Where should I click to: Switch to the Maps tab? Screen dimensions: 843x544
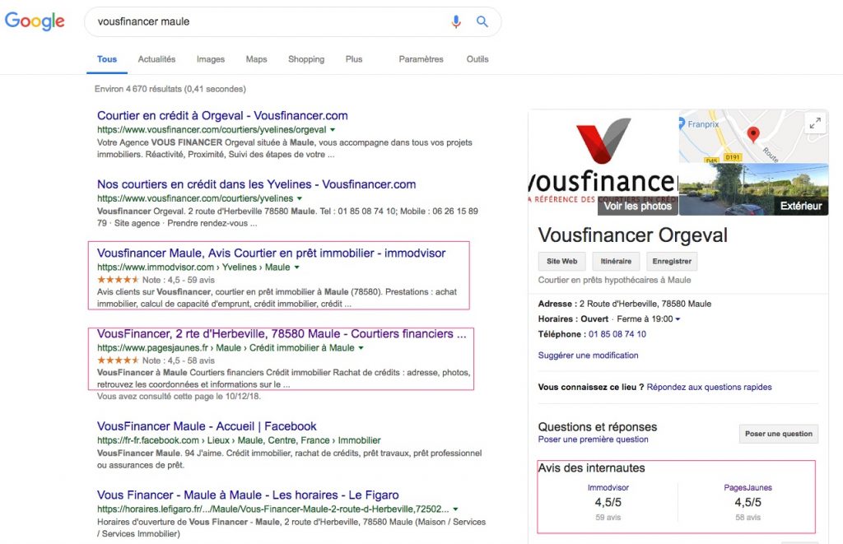pos(256,59)
